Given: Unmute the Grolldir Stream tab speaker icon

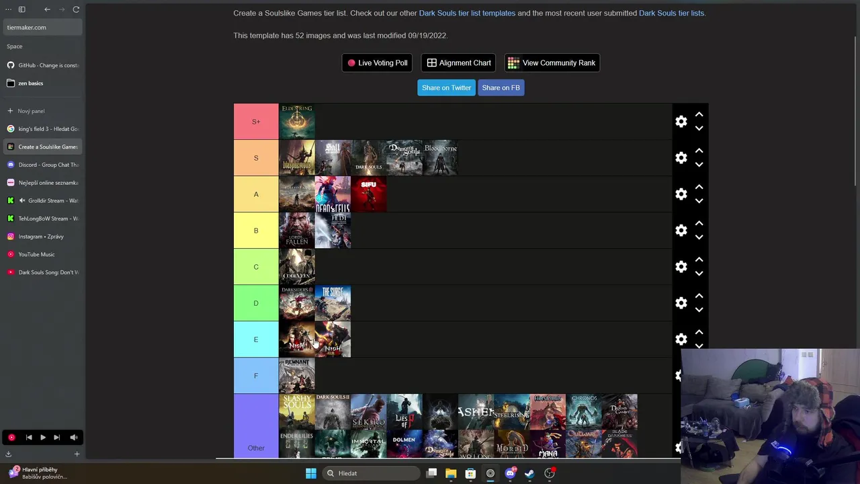Looking at the screenshot, I should pyautogui.click(x=22, y=200).
